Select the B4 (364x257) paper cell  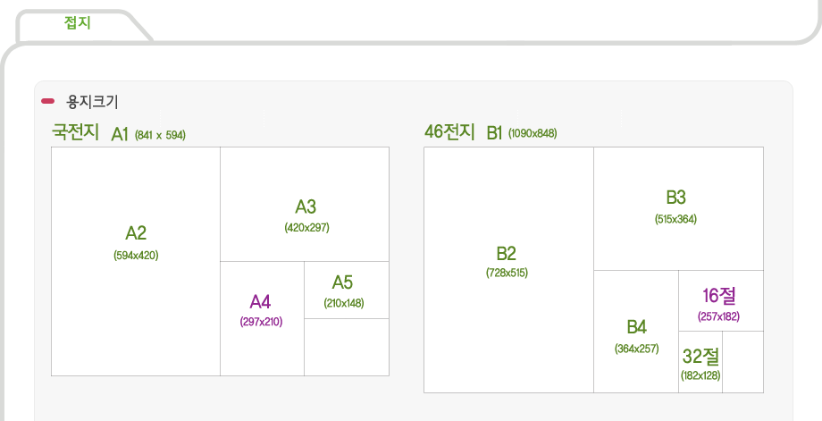(x=636, y=332)
